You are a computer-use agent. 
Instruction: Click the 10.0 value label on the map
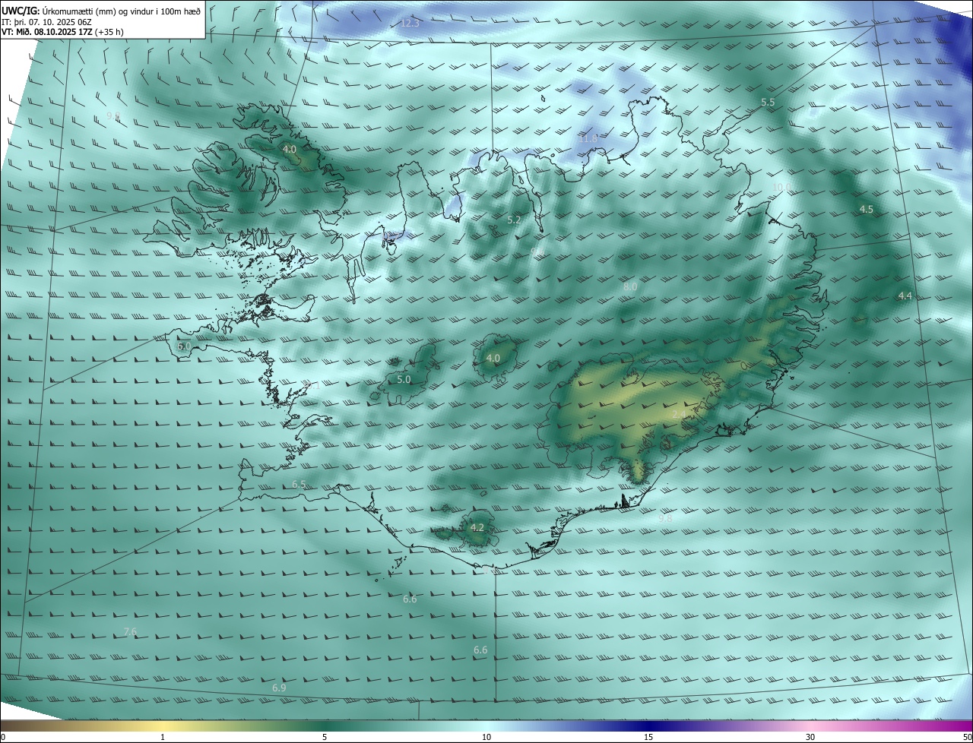tap(781, 188)
